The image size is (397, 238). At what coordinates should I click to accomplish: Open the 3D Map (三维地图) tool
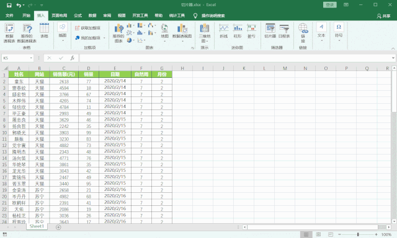tap(205, 33)
